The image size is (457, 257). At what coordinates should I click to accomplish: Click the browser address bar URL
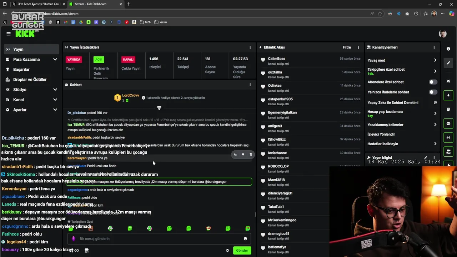(x=54, y=14)
